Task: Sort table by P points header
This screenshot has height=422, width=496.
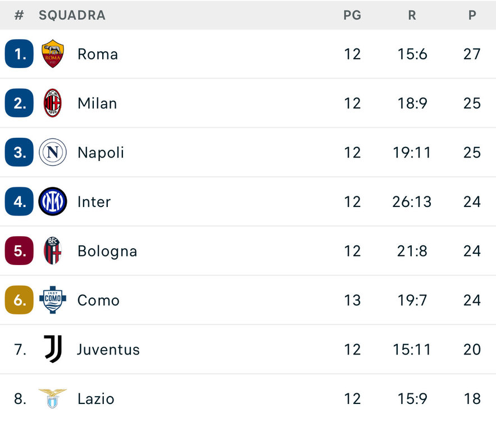Action: pos(472,16)
